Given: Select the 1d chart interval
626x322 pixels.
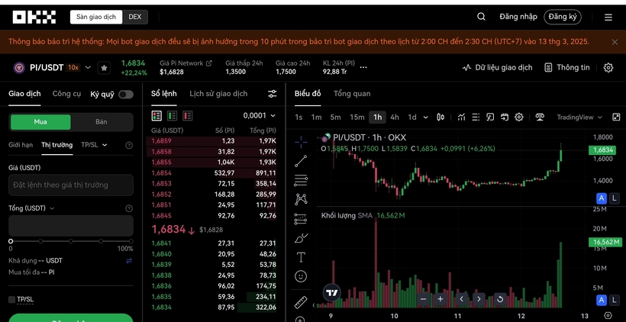Looking at the screenshot, I should tap(412, 118).
